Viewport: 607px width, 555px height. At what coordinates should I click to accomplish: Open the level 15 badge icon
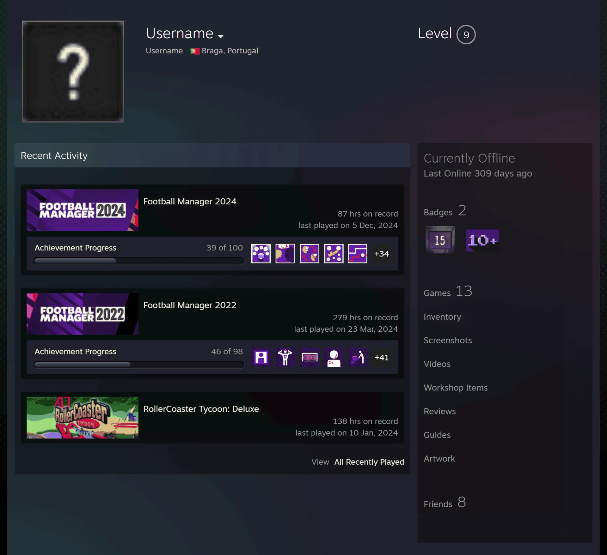[440, 240]
